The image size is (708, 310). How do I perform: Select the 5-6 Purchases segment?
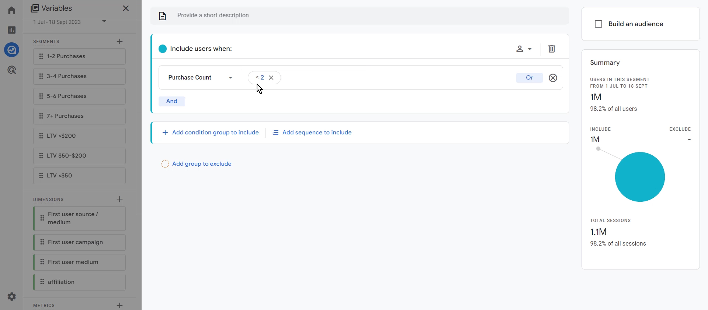click(x=79, y=96)
